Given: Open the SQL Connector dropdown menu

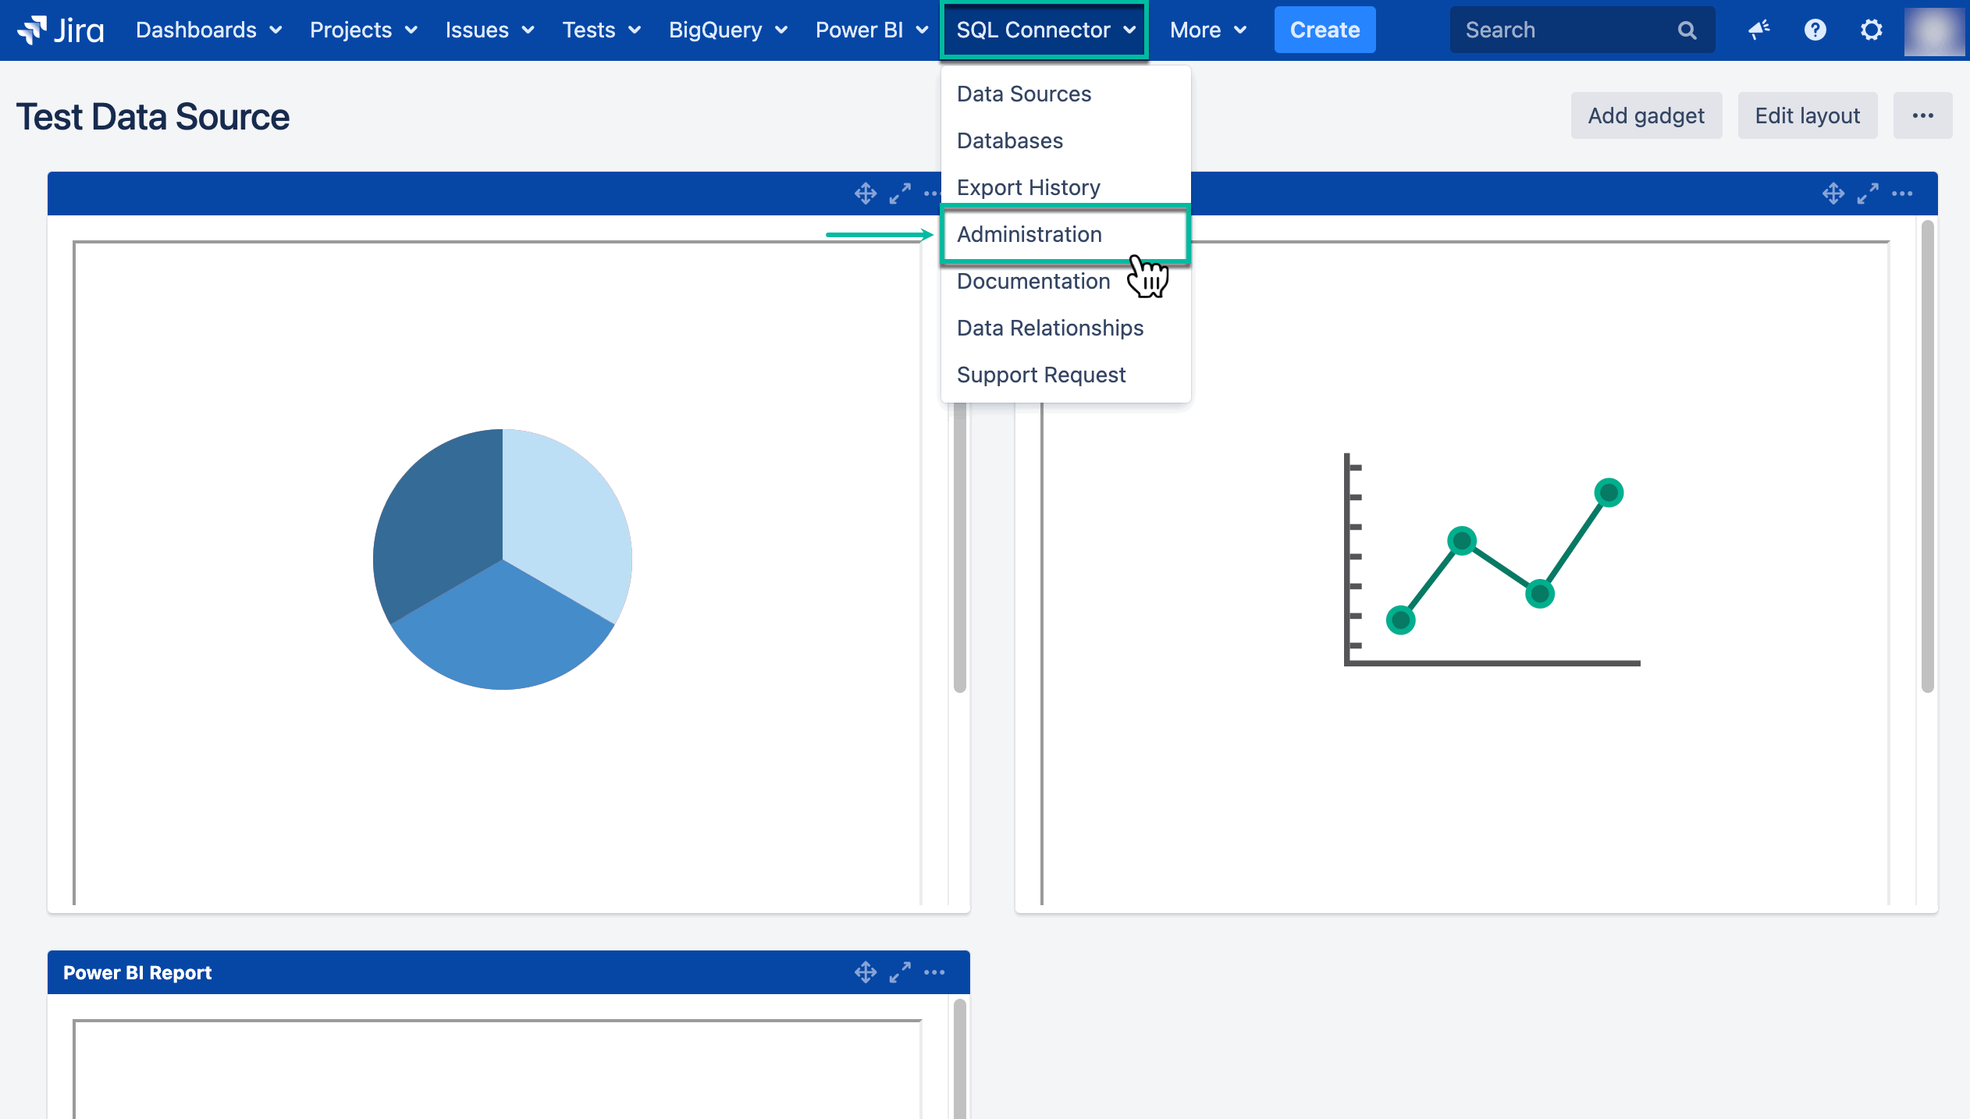Looking at the screenshot, I should [x=1044, y=30].
